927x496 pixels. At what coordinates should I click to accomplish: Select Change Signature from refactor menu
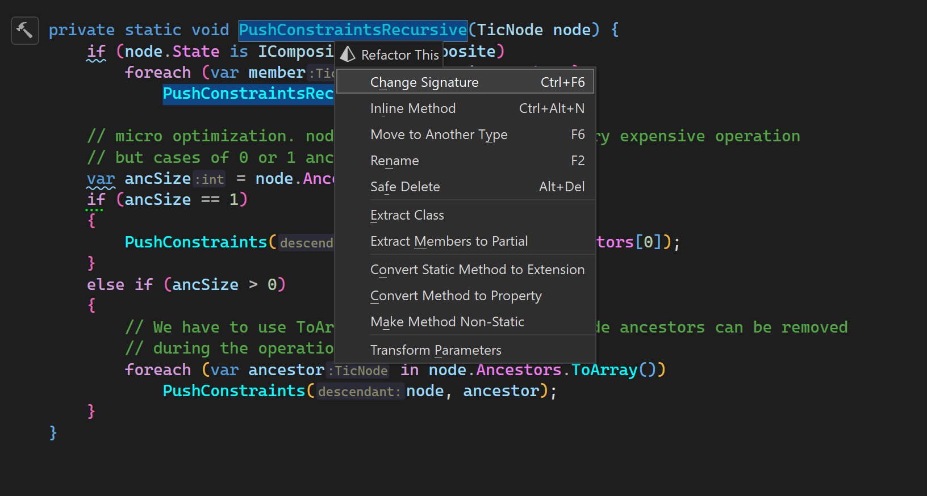[x=465, y=82]
